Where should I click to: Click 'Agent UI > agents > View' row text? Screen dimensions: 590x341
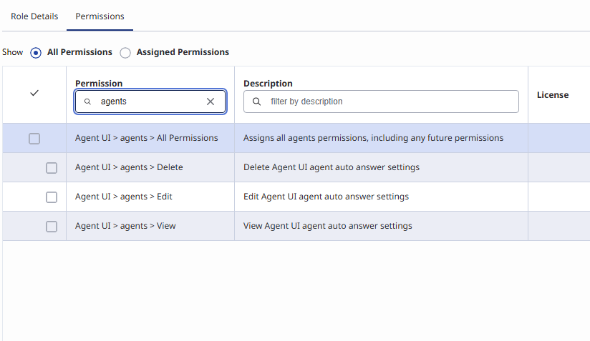point(125,226)
